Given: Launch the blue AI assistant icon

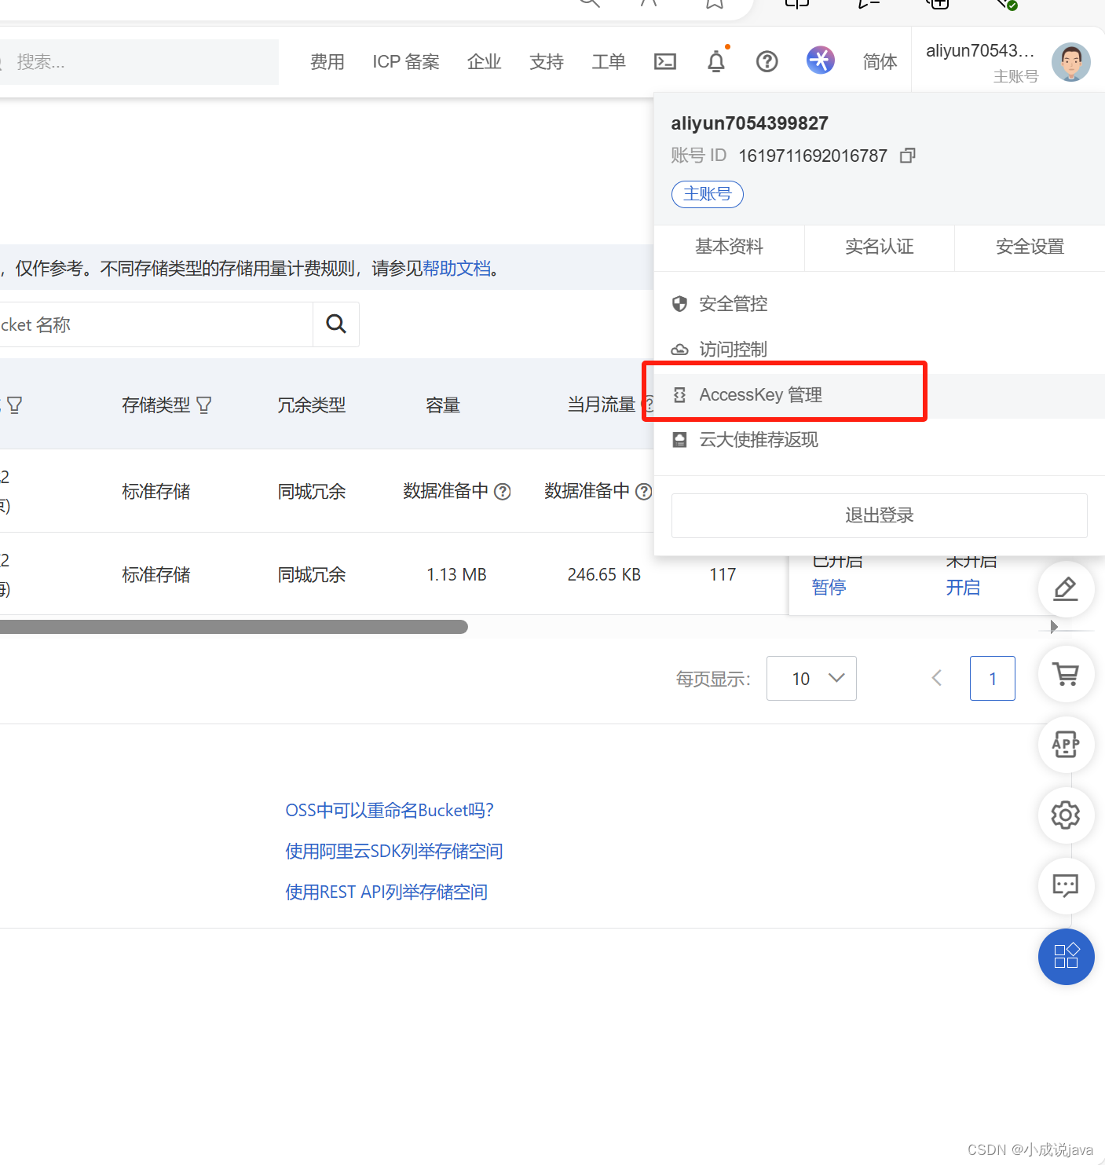Looking at the screenshot, I should 820,60.
